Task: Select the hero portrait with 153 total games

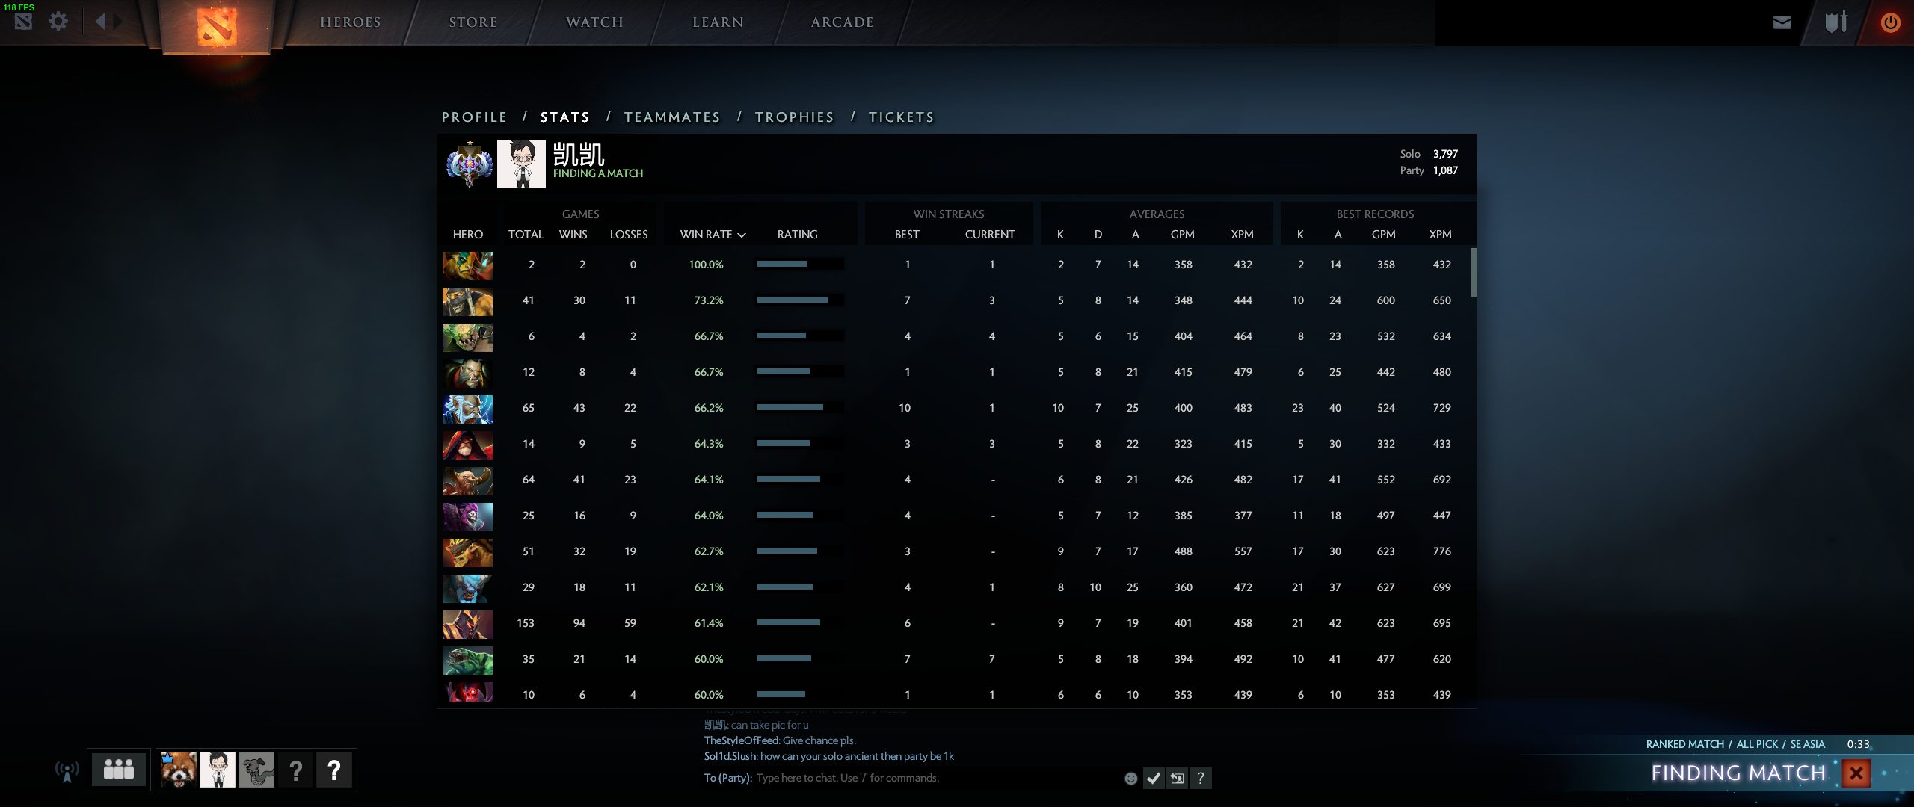Action: [467, 624]
